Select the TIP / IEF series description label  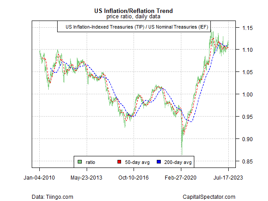137,27
